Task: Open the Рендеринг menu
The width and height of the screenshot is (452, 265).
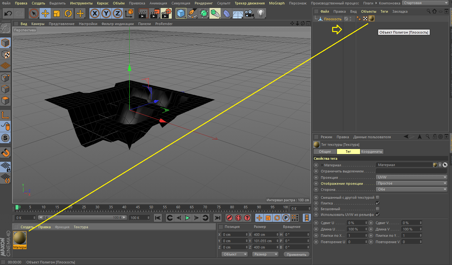Action: point(203,3)
